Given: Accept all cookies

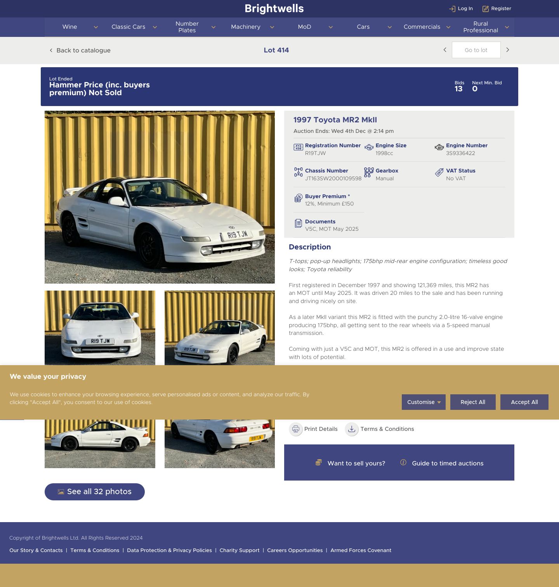Looking at the screenshot, I should click(x=524, y=402).
